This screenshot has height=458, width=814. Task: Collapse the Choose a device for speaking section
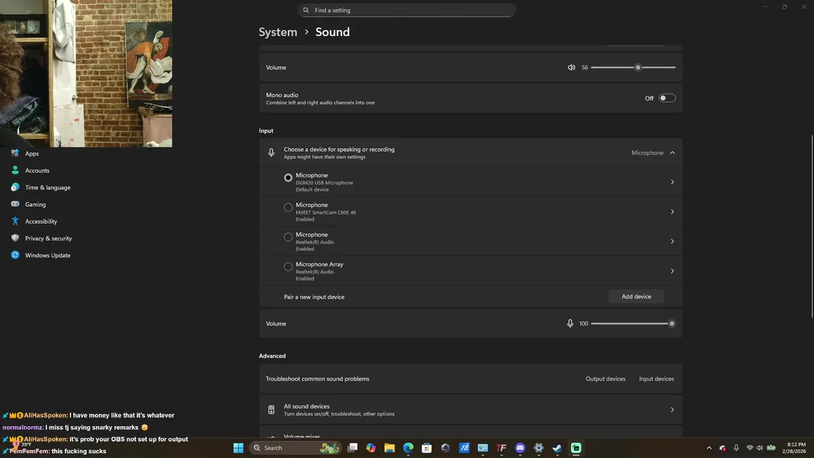(x=672, y=153)
